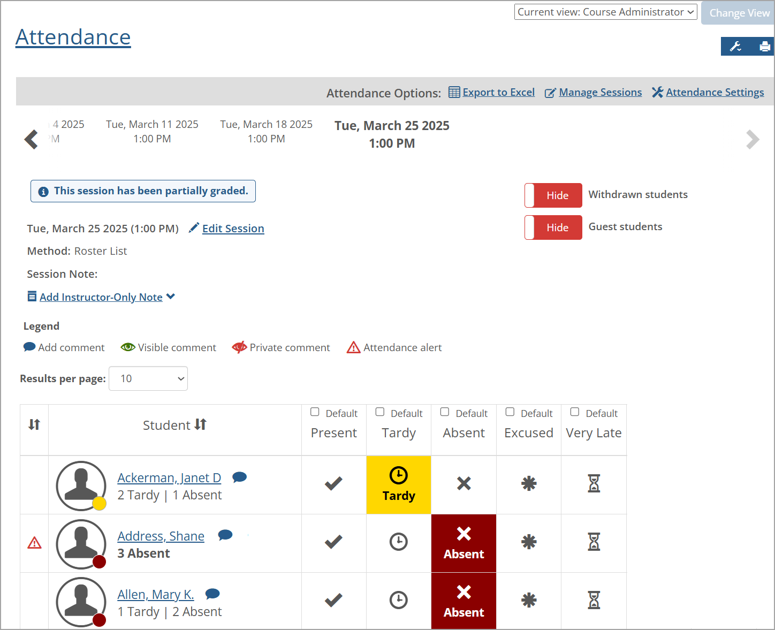The height and width of the screenshot is (630, 775).
Task: Select the Tue, March 11 2025 session
Action: click(x=152, y=132)
